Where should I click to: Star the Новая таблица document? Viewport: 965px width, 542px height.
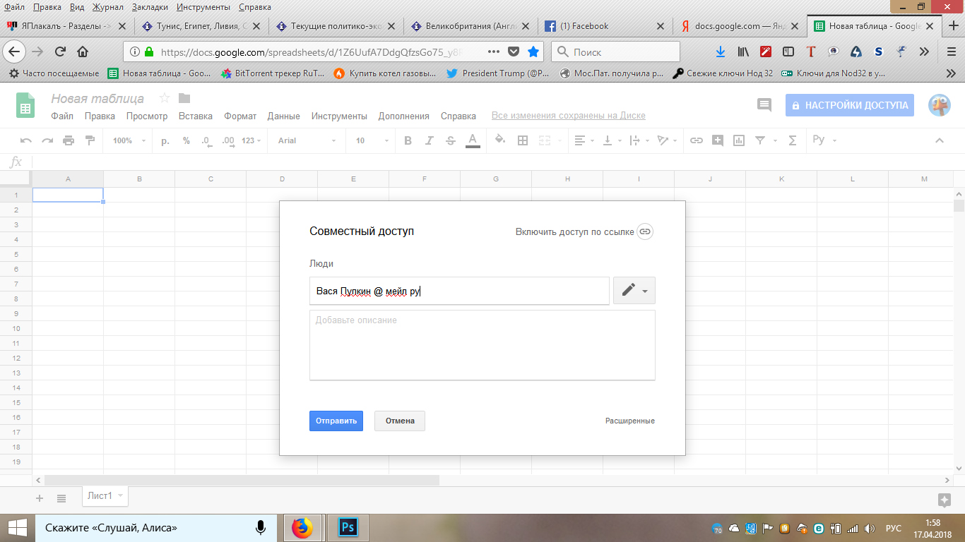pyautogui.click(x=164, y=98)
